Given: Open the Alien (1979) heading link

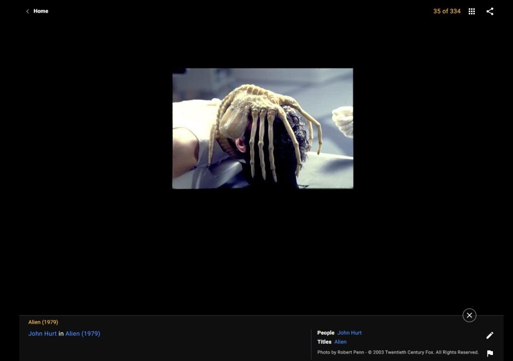Looking at the screenshot, I should pos(43,322).
